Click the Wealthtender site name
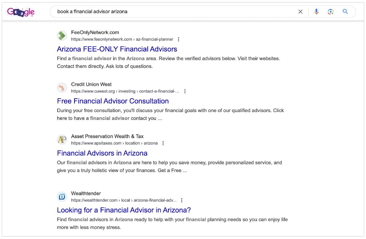The width and height of the screenshot is (366, 239). (86, 193)
